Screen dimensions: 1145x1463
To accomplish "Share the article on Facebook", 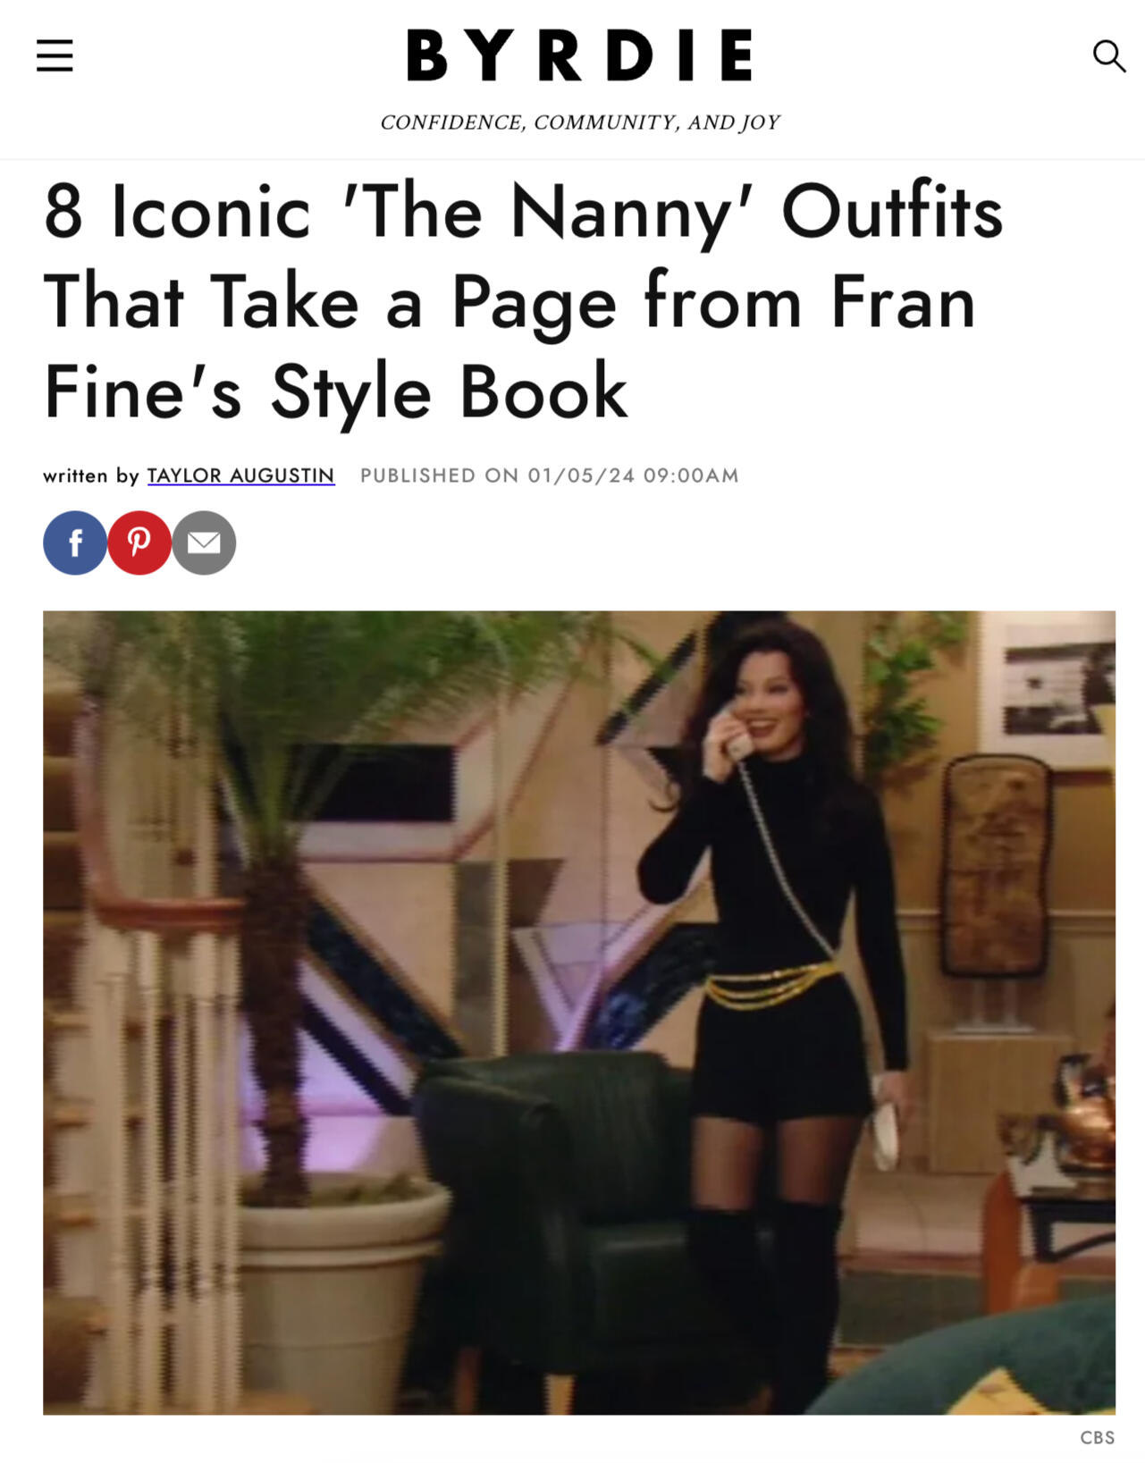I will coord(75,542).
